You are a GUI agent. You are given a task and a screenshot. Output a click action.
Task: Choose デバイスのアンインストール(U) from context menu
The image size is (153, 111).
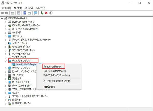tap(57, 75)
